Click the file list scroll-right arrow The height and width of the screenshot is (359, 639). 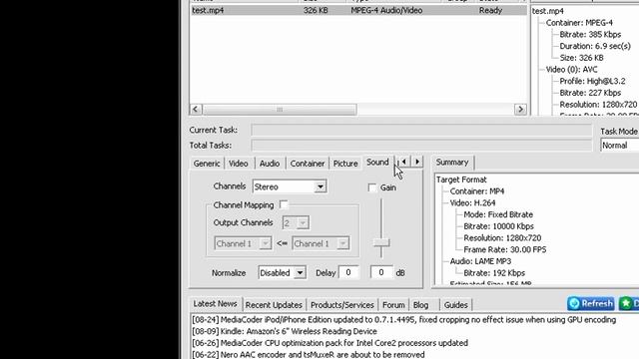pyautogui.click(x=520, y=109)
